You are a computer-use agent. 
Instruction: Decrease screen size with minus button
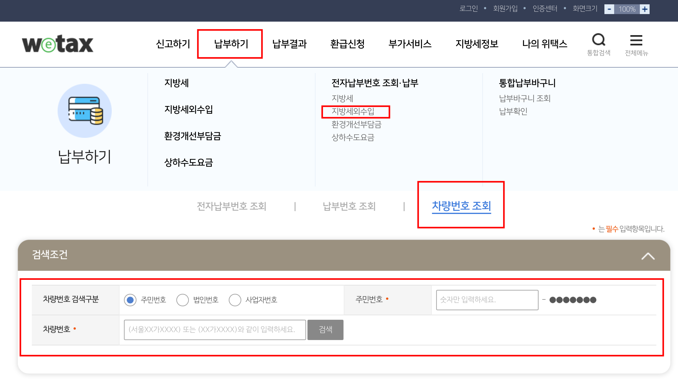click(609, 9)
